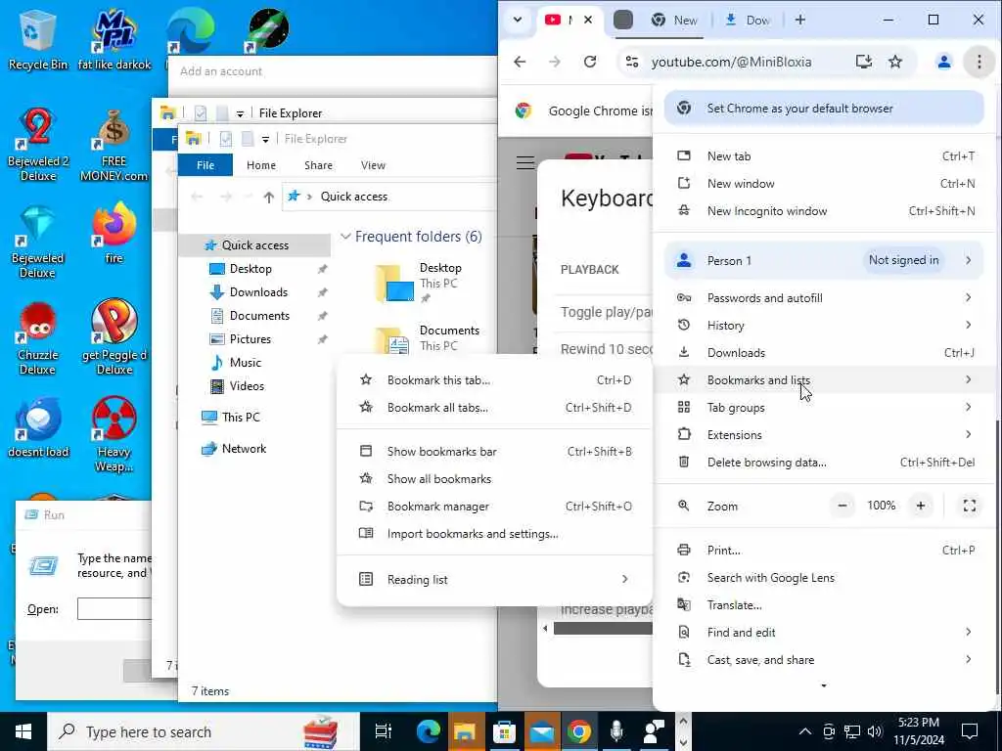1002x751 pixels.
Task: Click the Run dialog Open input field
Action: [x=114, y=609]
